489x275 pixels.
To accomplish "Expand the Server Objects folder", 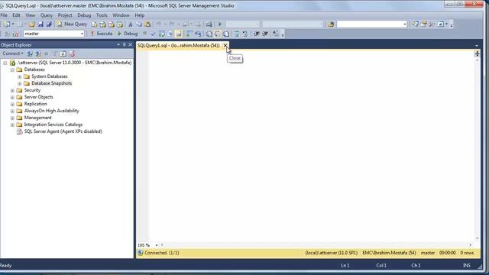I will pos(12,97).
